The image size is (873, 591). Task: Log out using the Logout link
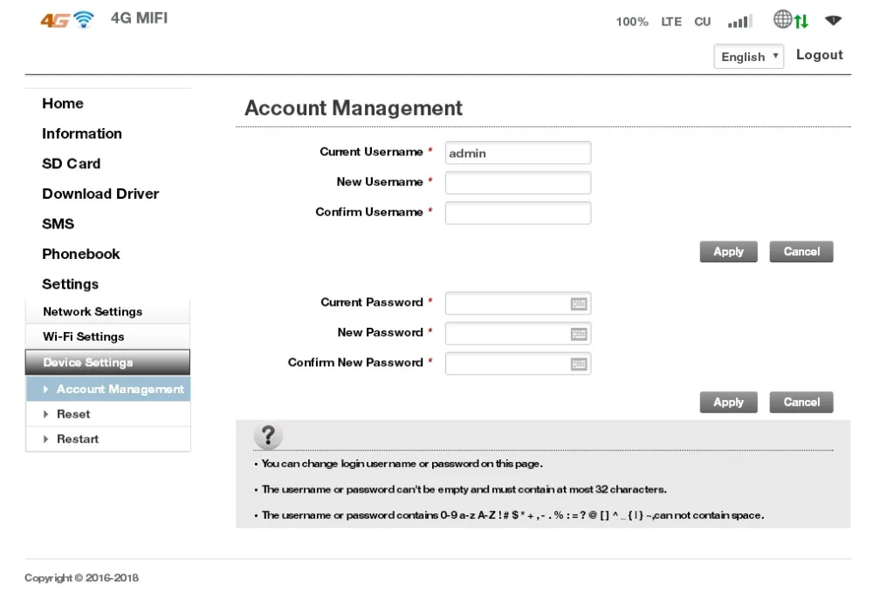[x=819, y=55]
